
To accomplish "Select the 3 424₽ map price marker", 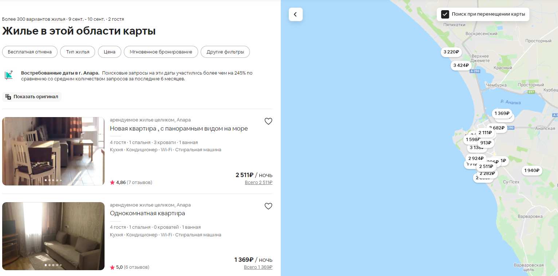I will 461,65.
